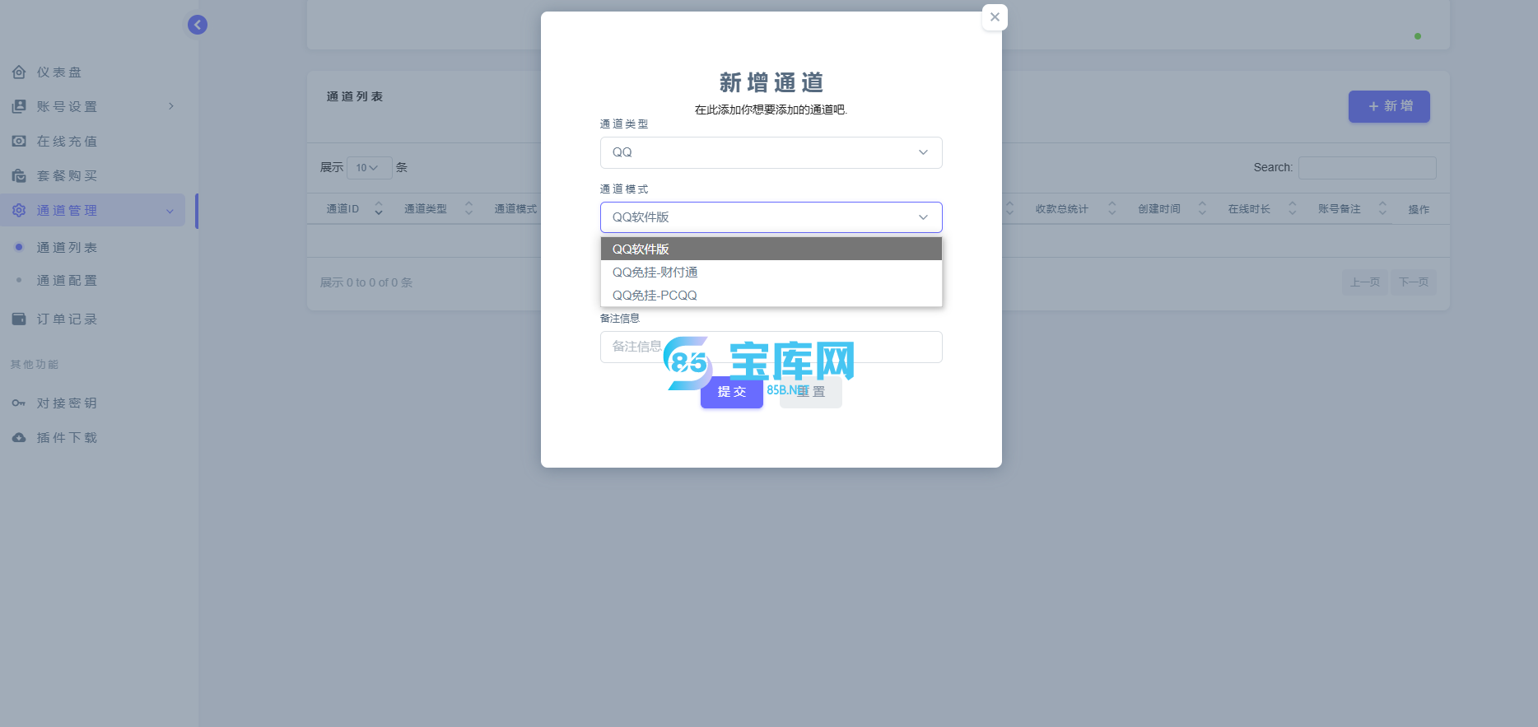Collapse the sidebar with the arrow button
Screen dimensions: 1538x727
[x=198, y=25]
